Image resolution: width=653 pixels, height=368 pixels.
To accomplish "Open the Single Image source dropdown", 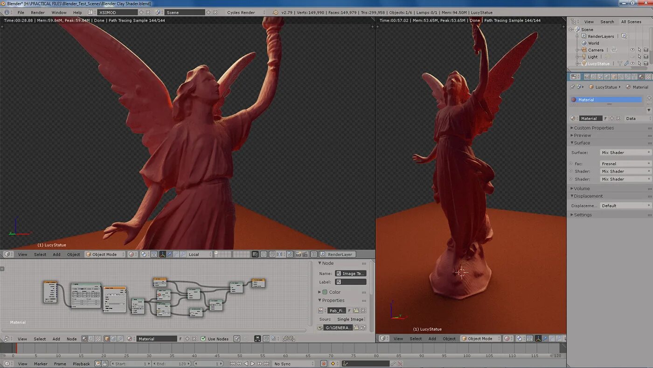I will 350,320.
